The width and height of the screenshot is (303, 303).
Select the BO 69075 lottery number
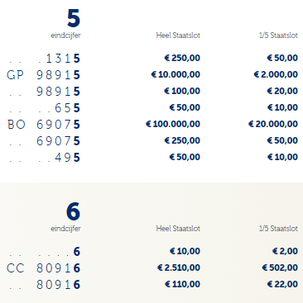[x=43, y=125]
